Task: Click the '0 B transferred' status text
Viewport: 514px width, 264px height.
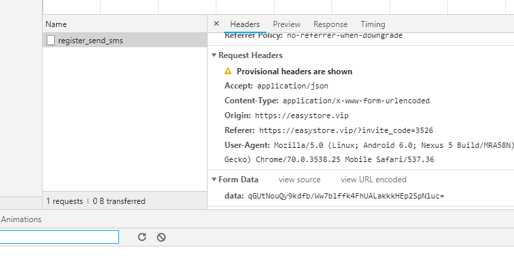Action: click(119, 201)
